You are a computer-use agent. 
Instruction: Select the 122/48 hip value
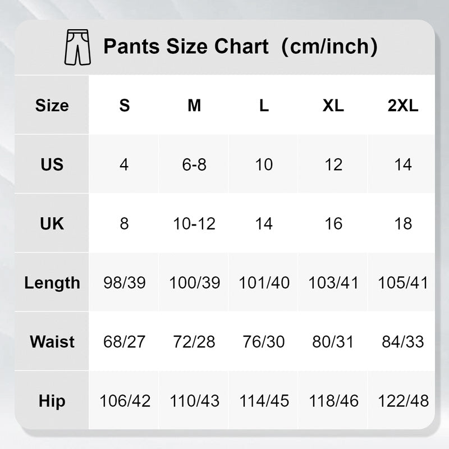(403, 401)
